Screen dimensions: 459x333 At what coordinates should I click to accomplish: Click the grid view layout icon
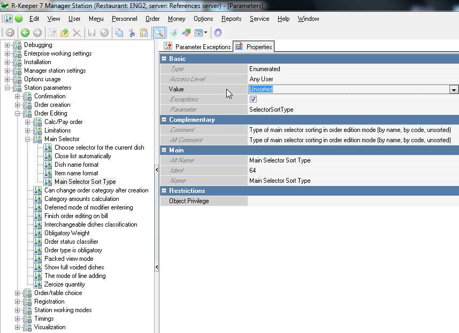(x=199, y=33)
